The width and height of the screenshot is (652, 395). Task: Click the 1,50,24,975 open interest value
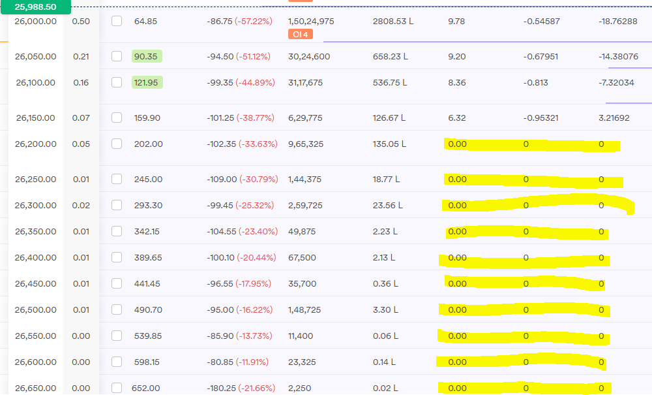coord(311,21)
